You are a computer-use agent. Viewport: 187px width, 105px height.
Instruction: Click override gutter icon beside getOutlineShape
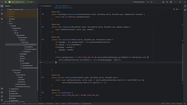[43, 14]
